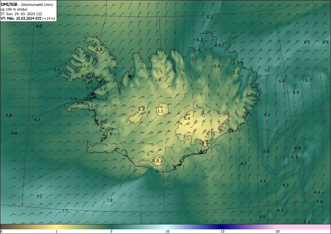Screen dimensions: 331x234
Task: Click the 1.5 value on Mýrdalsjökull glacier
Action: (x=156, y=161)
